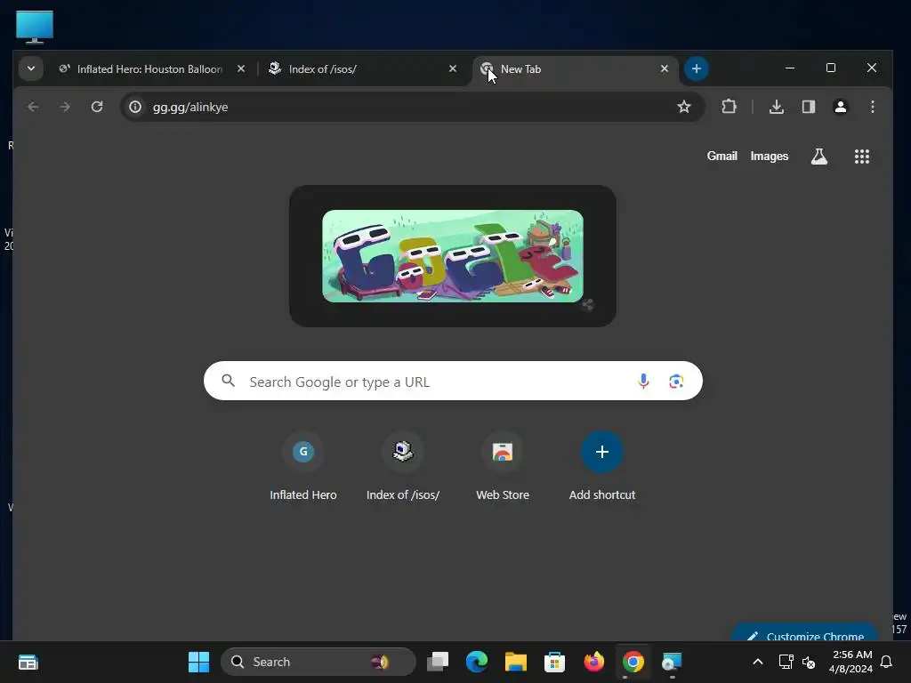Open the Web Store shortcut
911x683 pixels.
pyautogui.click(x=503, y=467)
